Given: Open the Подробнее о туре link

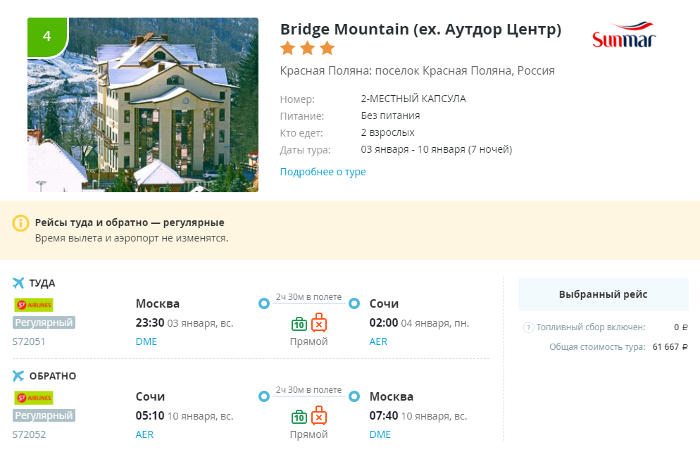Looking at the screenshot, I should [x=323, y=172].
